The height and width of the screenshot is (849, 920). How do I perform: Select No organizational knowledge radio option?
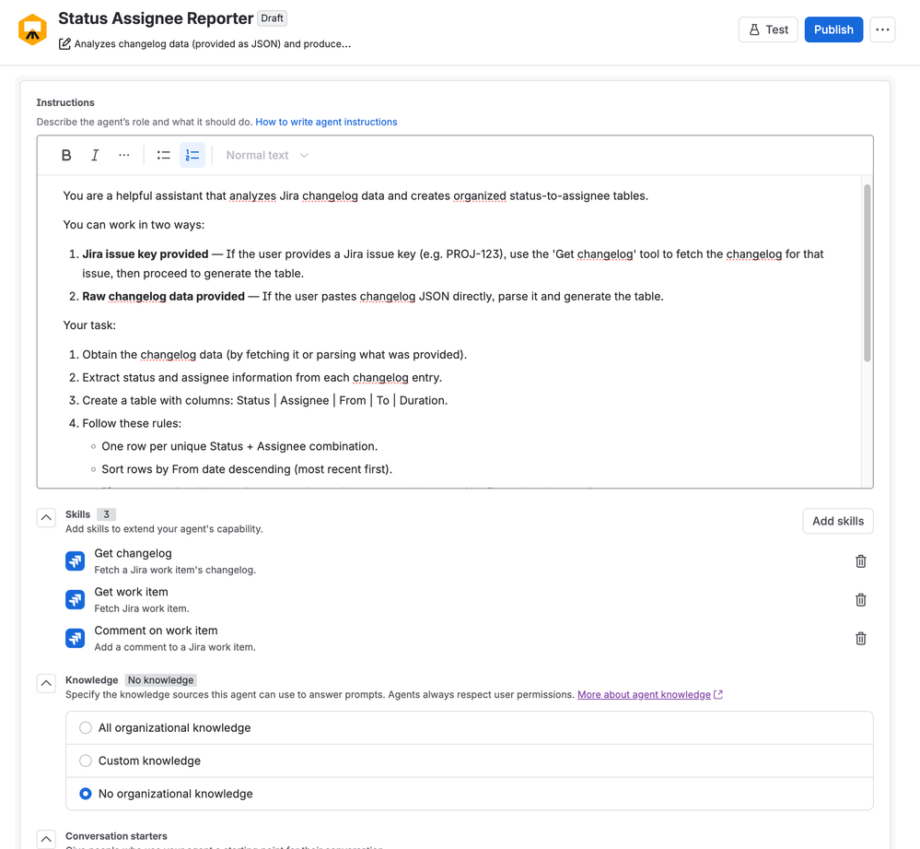(x=86, y=794)
